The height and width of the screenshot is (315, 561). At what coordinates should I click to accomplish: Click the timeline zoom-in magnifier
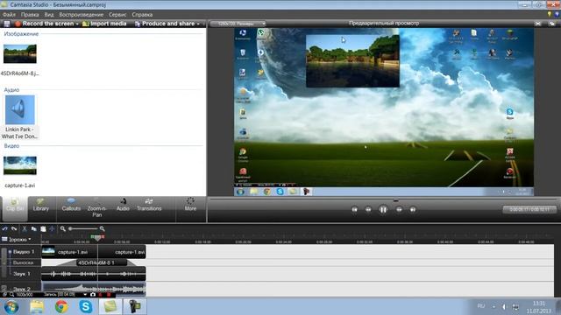pos(102,228)
